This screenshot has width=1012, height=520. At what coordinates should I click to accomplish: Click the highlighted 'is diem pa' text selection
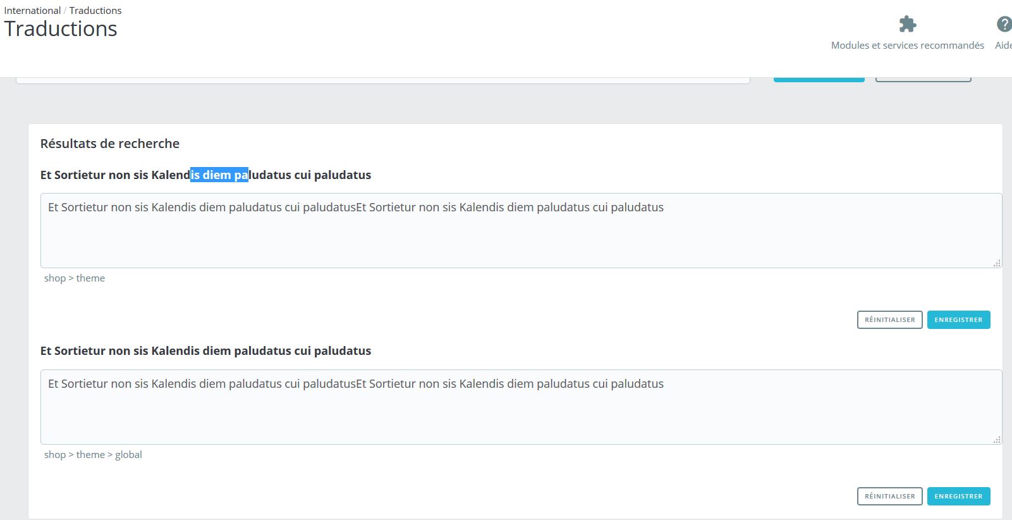219,175
